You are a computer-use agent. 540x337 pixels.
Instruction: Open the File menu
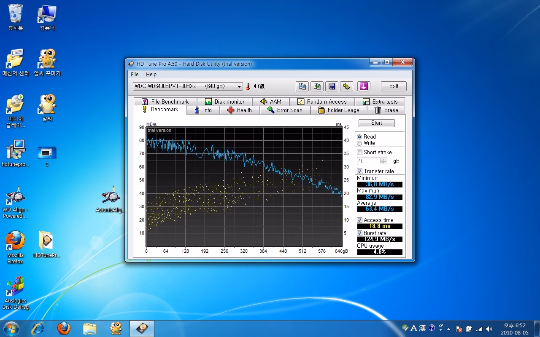click(x=135, y=75)
